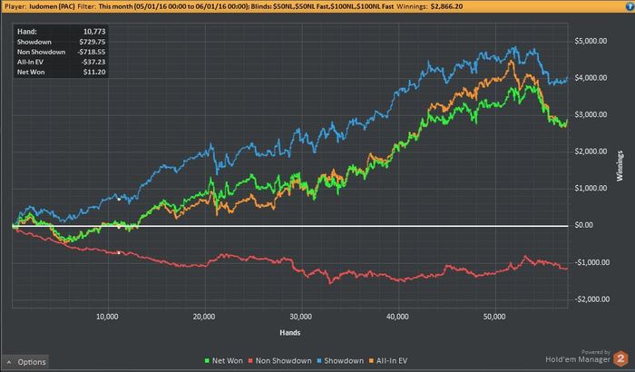
Task: Click the red Non Showdown color swatch
Action: [x=250, y=360]
